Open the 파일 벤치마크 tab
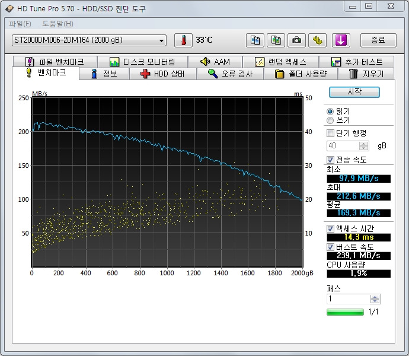This screenshot has height=356, width=409. [x=55, y=62]
